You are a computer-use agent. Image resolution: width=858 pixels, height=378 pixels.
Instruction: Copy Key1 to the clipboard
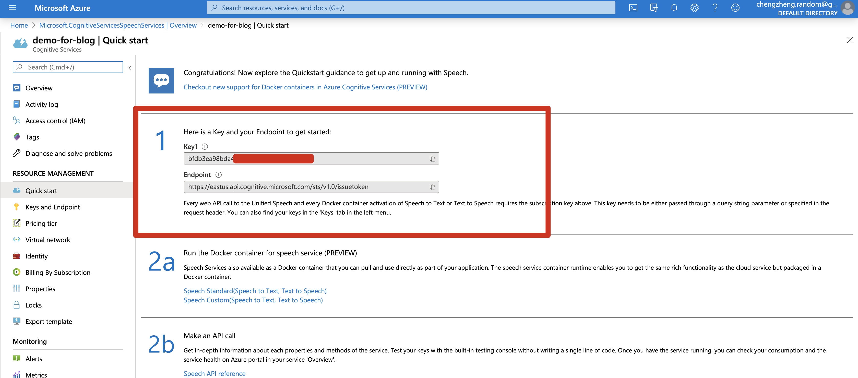tap(432, 159)
